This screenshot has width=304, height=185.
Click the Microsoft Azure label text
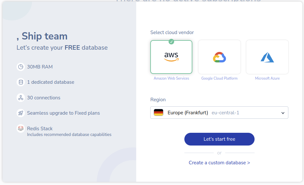point(267,78)
